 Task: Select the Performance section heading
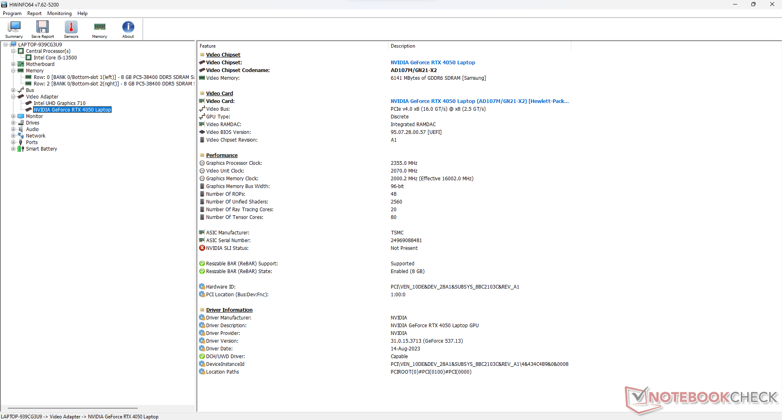click(x=222, y=155)
